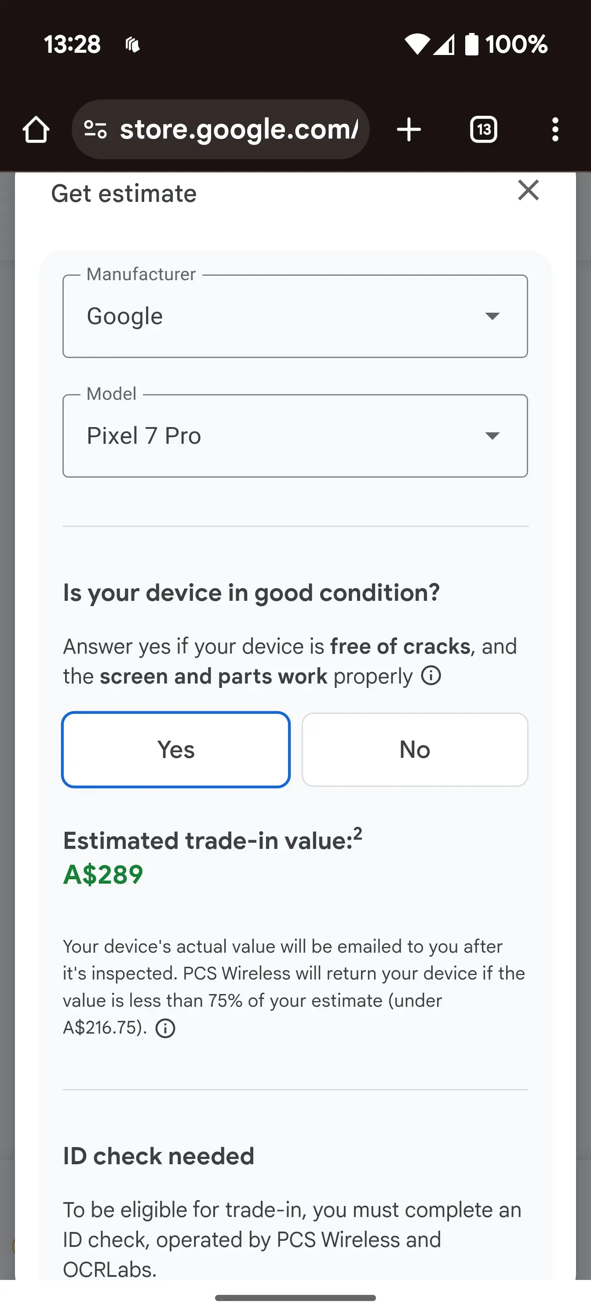Tap the battery status icon

[x=471, y=44]
